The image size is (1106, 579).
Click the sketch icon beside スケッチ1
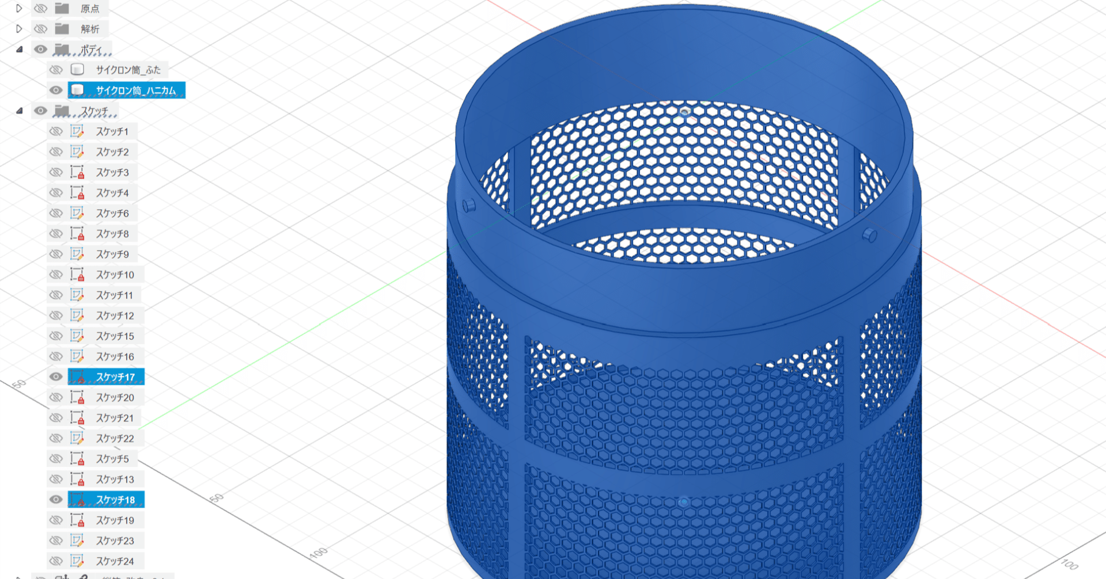(x=78, y=131)
